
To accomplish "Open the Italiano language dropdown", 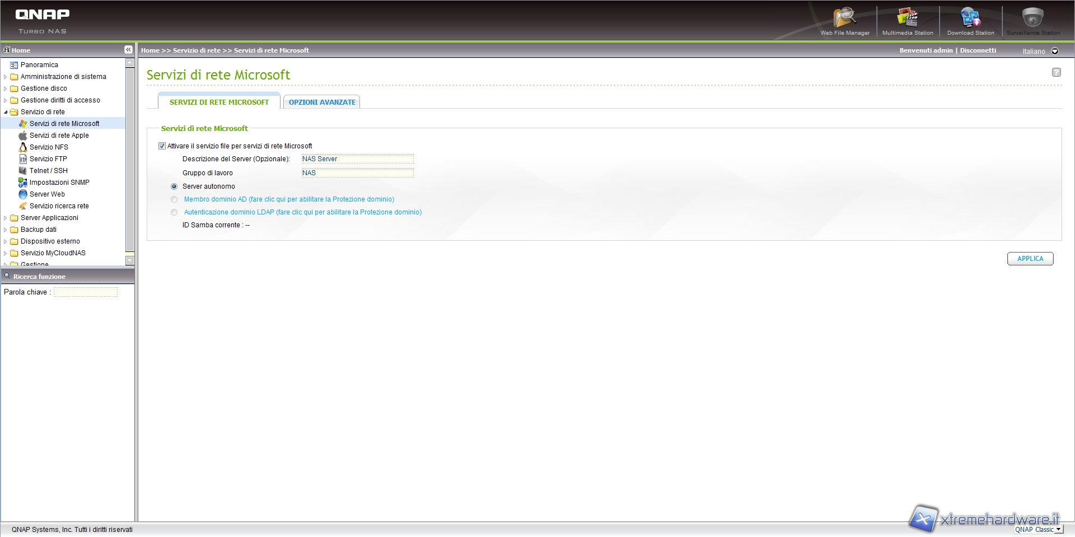I will pyautogui.click(x=1055, y=51).
